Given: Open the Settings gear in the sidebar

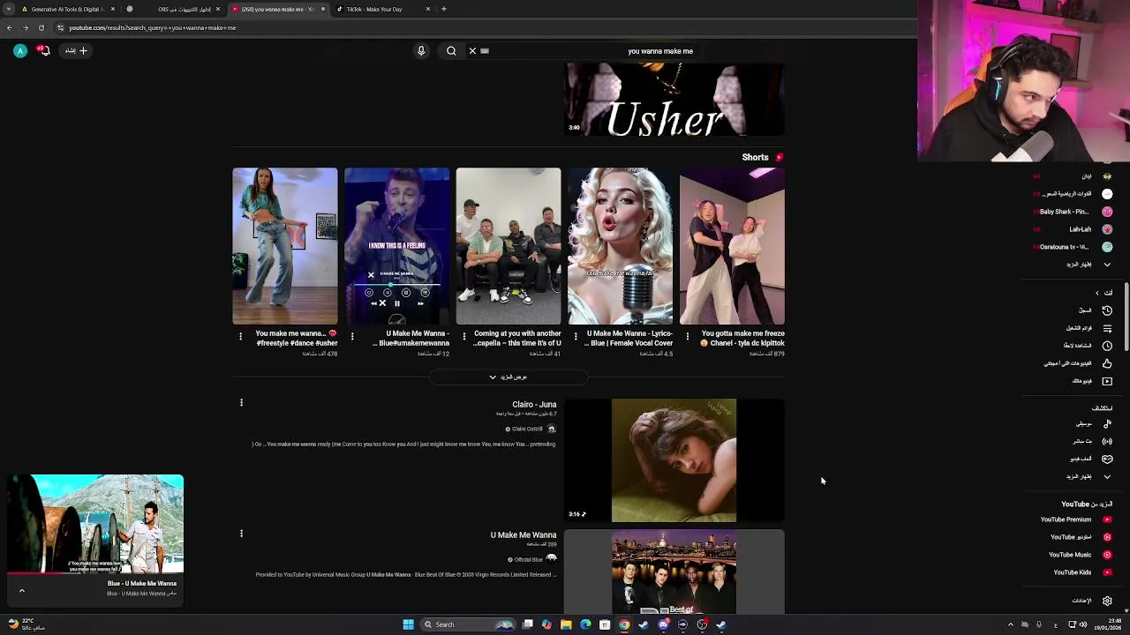Looking at the screenshot, I should 1107,601.
